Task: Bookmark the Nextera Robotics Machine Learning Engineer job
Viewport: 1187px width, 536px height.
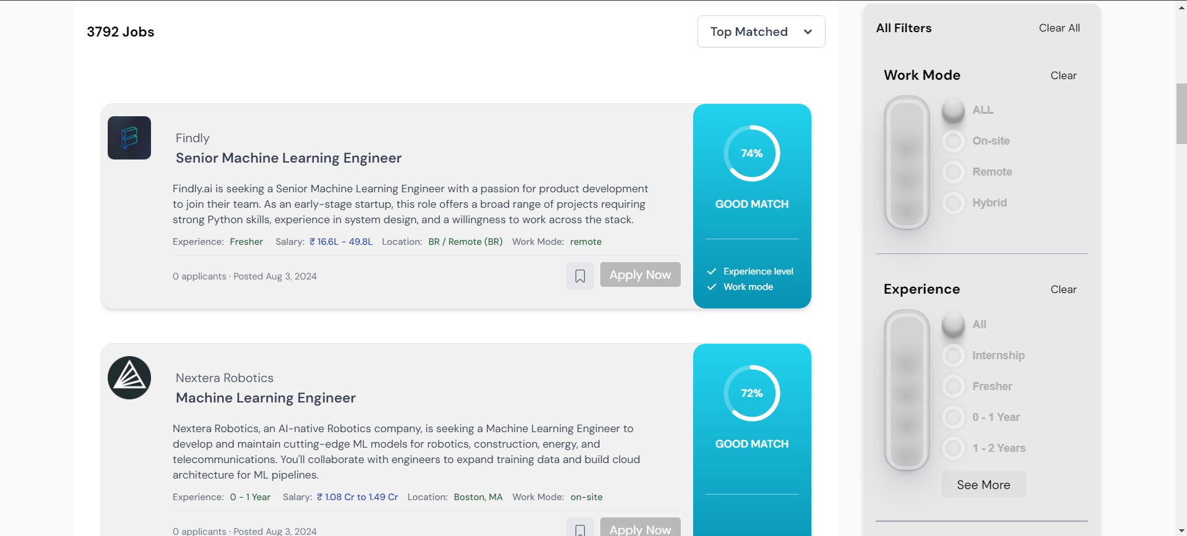Action: coord(580,528)
